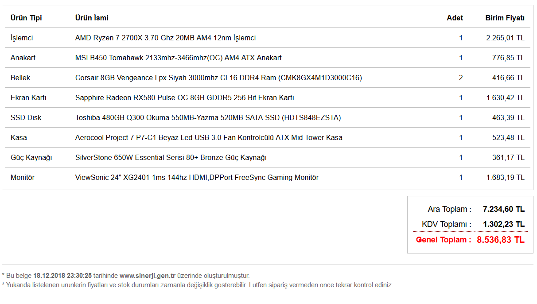Select the Güç Kaynağı product type cell
The height and width of the screenshot is (304, 537).
tap(31, 158)
